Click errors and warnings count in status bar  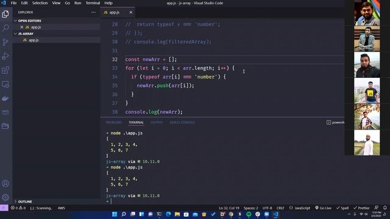tap(18, 208)
